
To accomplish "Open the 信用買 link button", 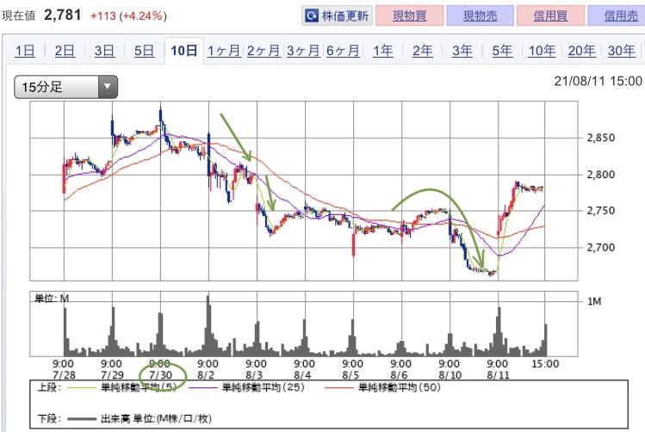I will point(551,15).
